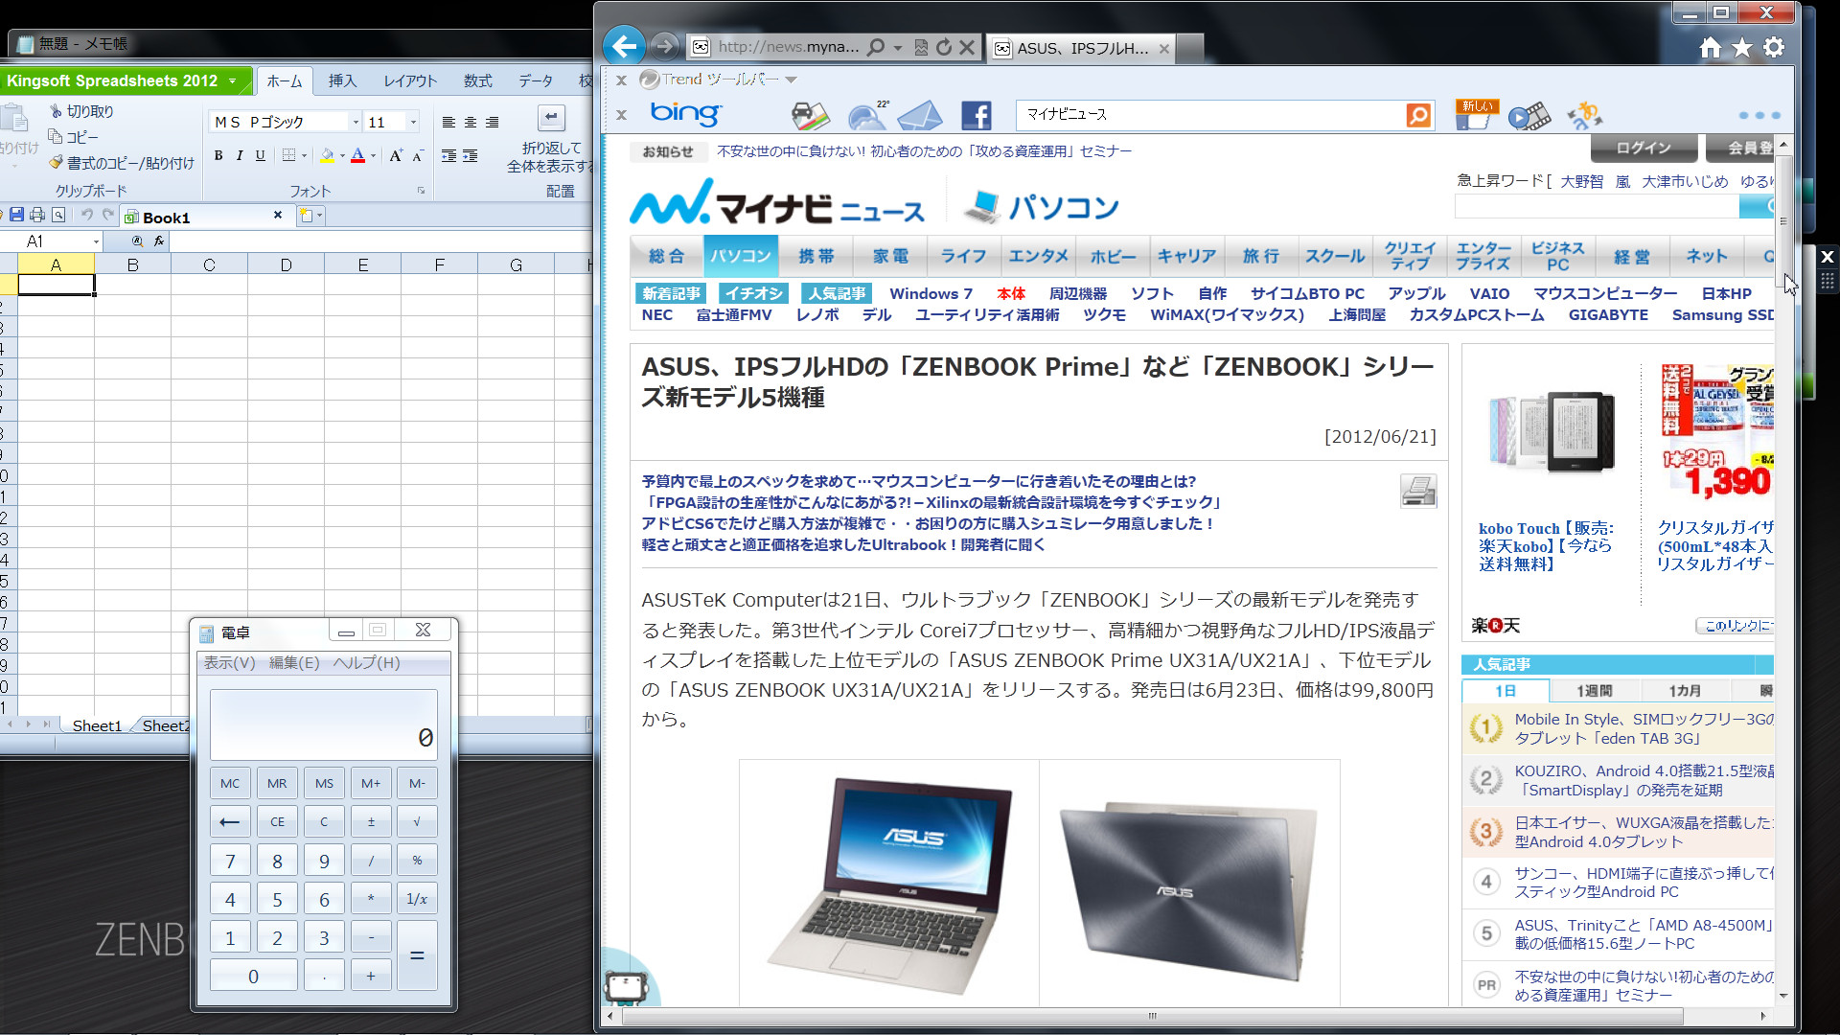Click the Bing bar weather icon
Viewport: 1840px width, 1035px height.
click(867, 115)
